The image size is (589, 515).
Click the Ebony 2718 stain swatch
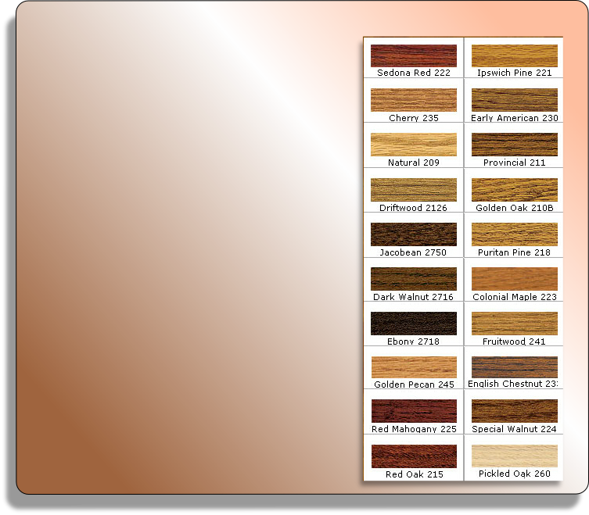coord(413,324)
